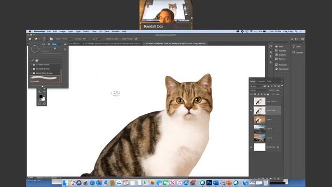The height and width of the screenshot is (187, 332).
Task: Open Safari from the Dock
Action: pyautogui.click(x=92, y=182)
